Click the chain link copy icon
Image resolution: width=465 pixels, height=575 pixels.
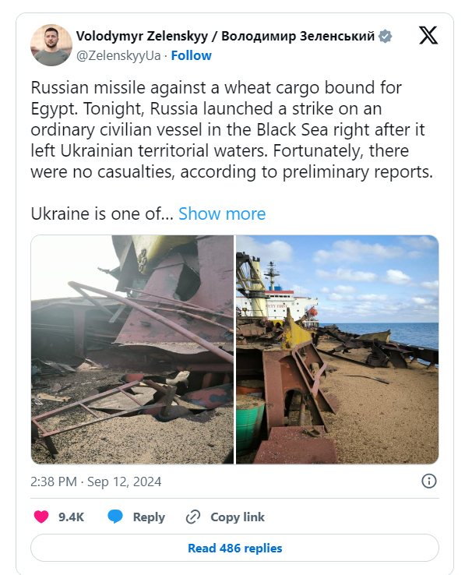(193, 517)
